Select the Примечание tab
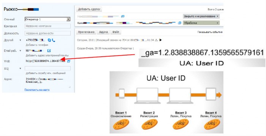The width and height of the screenshot is (266, 136). [x=86, y=32]
